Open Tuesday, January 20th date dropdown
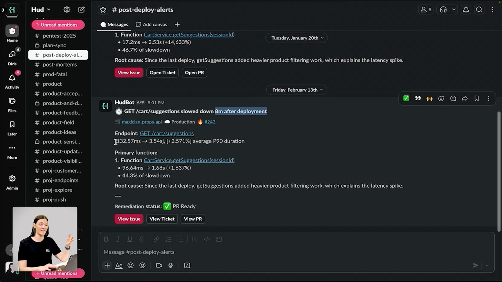Viewport: 502px width, 282px height. click(x=297, y=38)
